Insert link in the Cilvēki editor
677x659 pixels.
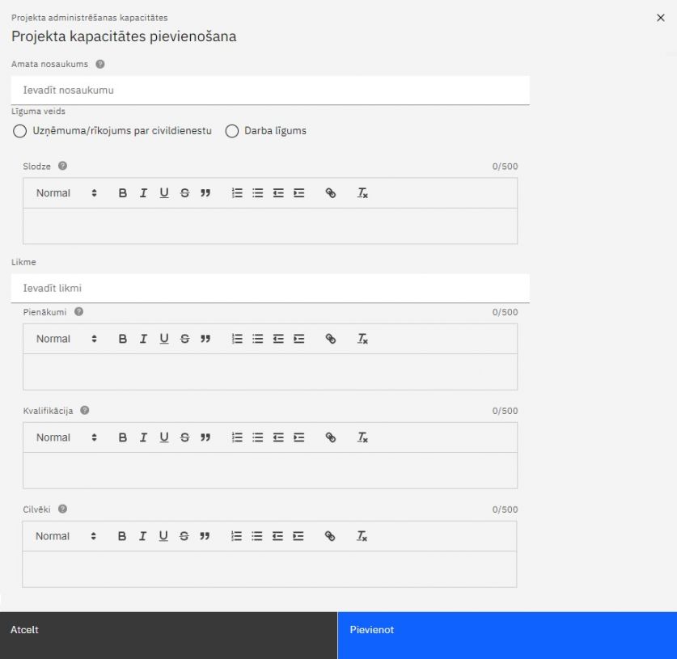click(330, 536)
